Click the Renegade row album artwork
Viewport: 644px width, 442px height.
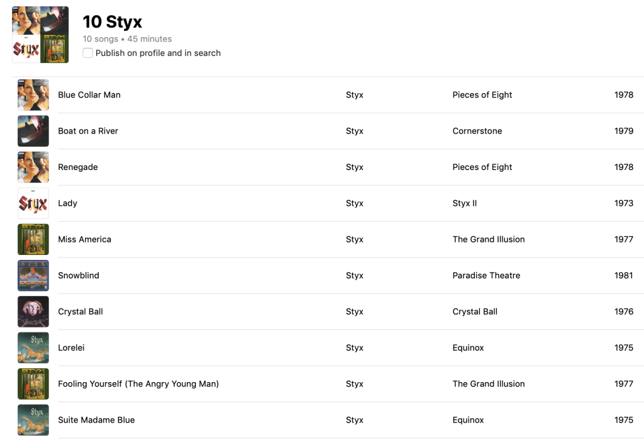(x=33, y=167)
